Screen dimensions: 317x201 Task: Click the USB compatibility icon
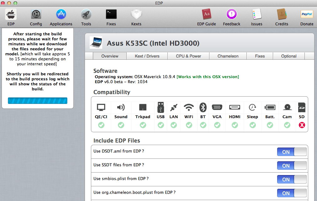(161, 107)
